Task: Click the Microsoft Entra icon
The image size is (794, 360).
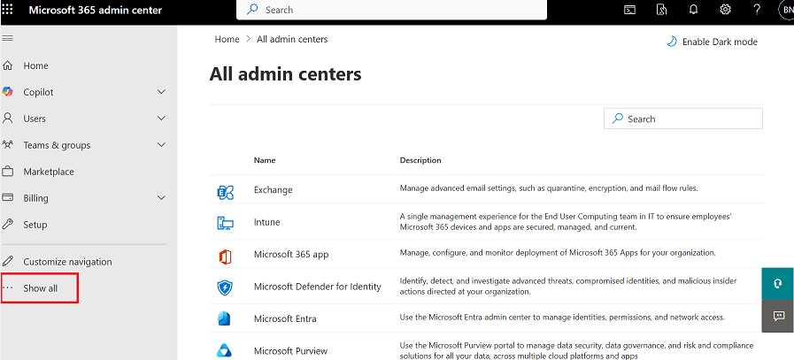Action: (224, 318)
